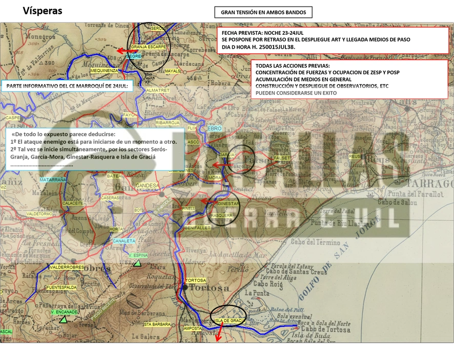Click the yellow SEROS map label
This screenshot has height=349, width=454.
pos(158,28)
